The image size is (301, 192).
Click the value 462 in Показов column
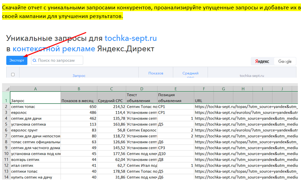79,118
